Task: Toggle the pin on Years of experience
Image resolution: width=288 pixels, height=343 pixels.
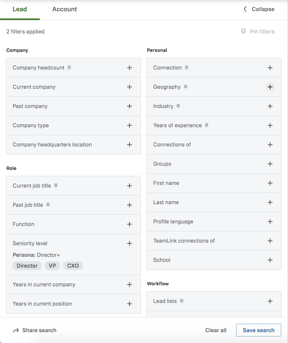Action: click(207, 125)
